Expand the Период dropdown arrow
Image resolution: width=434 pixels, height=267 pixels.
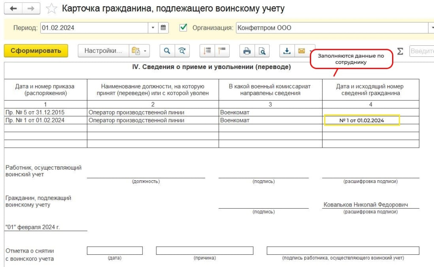click(x=153, y=28)
